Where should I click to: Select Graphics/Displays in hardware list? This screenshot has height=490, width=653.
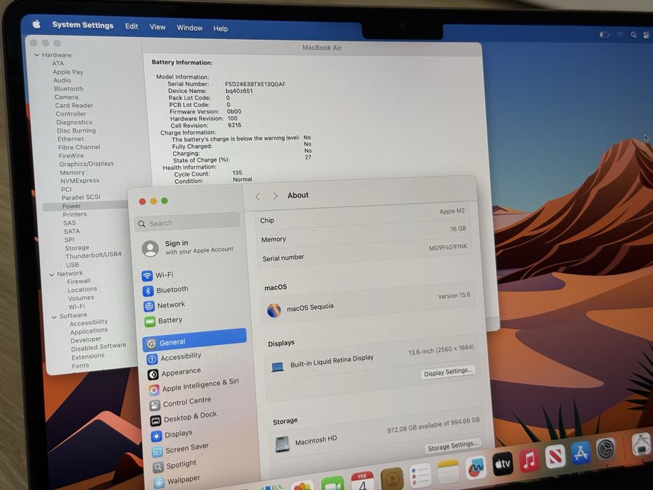point(87,164)
